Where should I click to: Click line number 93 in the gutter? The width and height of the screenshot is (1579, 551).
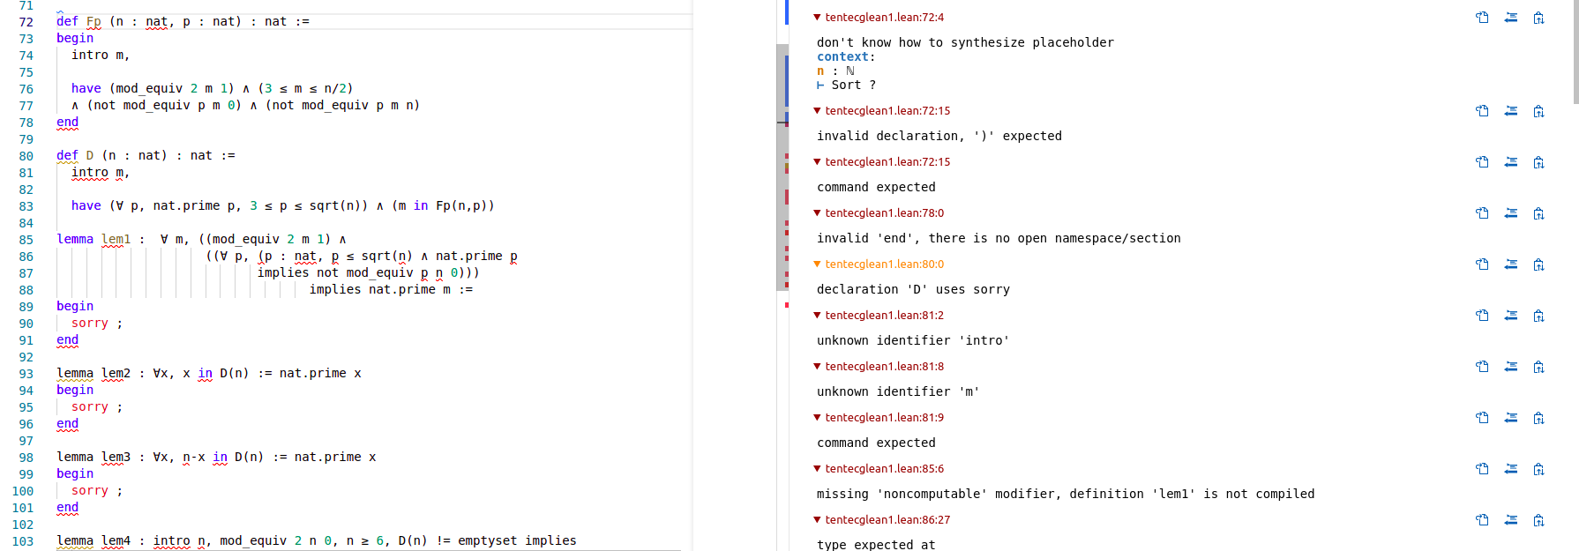coord(26,374)
